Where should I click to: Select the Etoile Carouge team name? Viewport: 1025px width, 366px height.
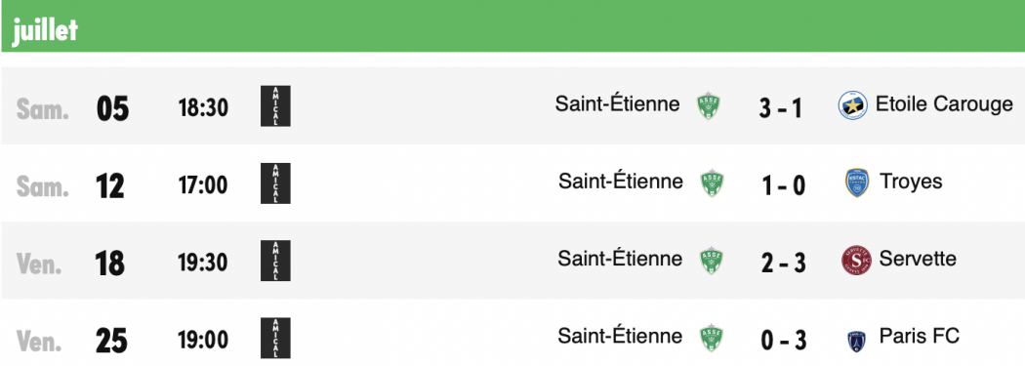pos(944,103)
